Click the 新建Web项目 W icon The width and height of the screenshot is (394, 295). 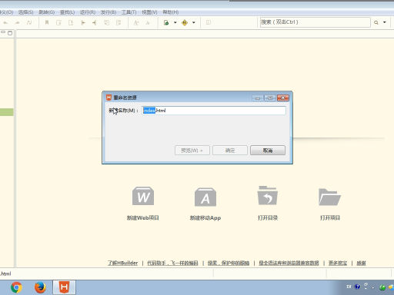tap(143, 196)
